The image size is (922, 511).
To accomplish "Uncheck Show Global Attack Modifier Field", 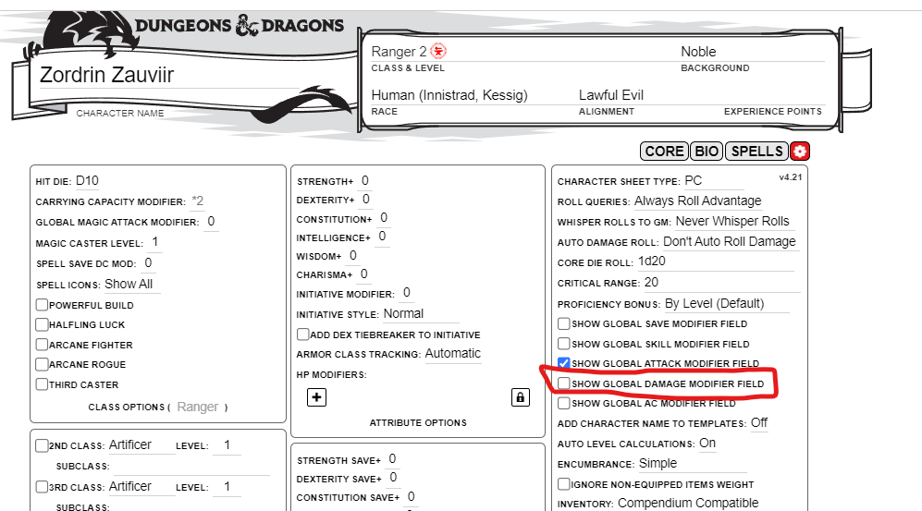I will pos(564,363).
